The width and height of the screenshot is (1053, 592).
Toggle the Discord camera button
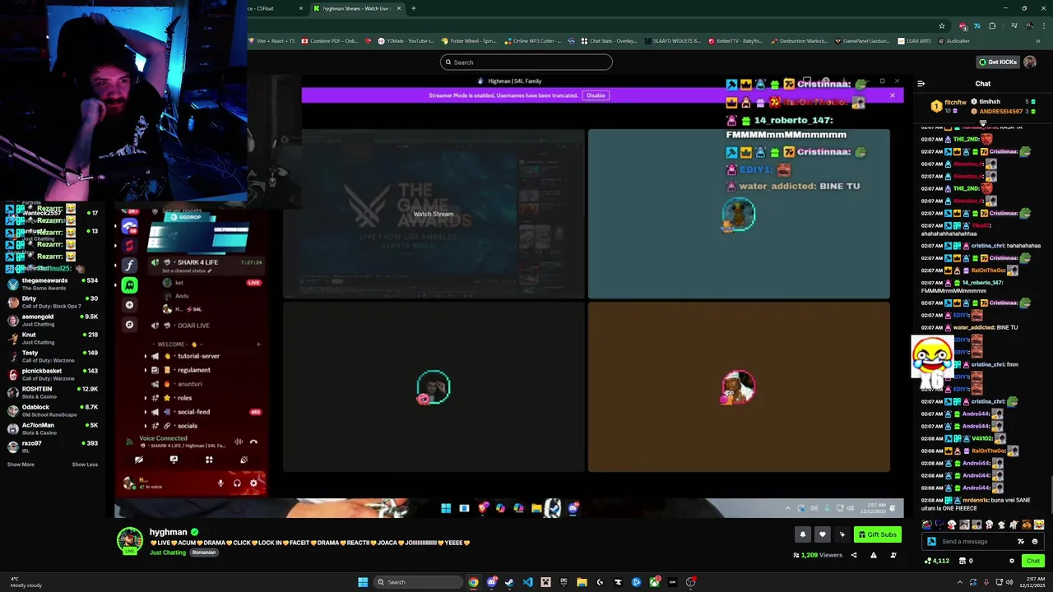tap(139, 460)
